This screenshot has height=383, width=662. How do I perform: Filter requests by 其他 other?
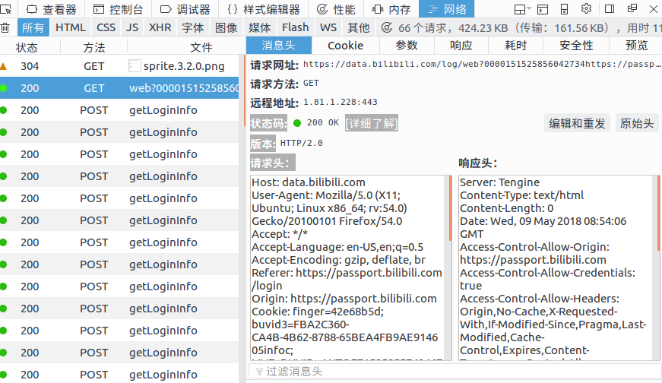tap(359, 28)
